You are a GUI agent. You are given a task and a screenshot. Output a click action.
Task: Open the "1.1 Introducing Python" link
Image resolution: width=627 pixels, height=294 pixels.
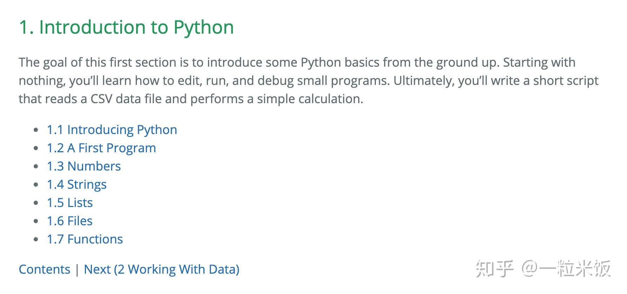[112, 130]
